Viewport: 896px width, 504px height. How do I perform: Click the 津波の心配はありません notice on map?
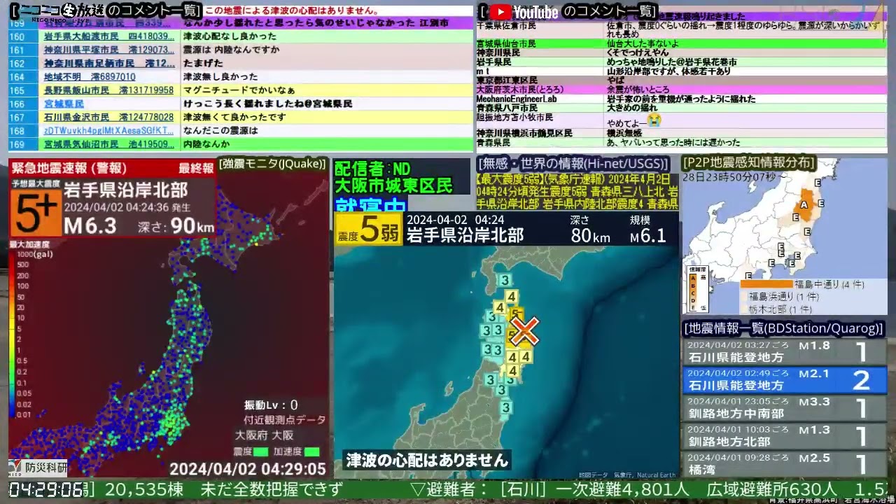(x=426, y=460)
